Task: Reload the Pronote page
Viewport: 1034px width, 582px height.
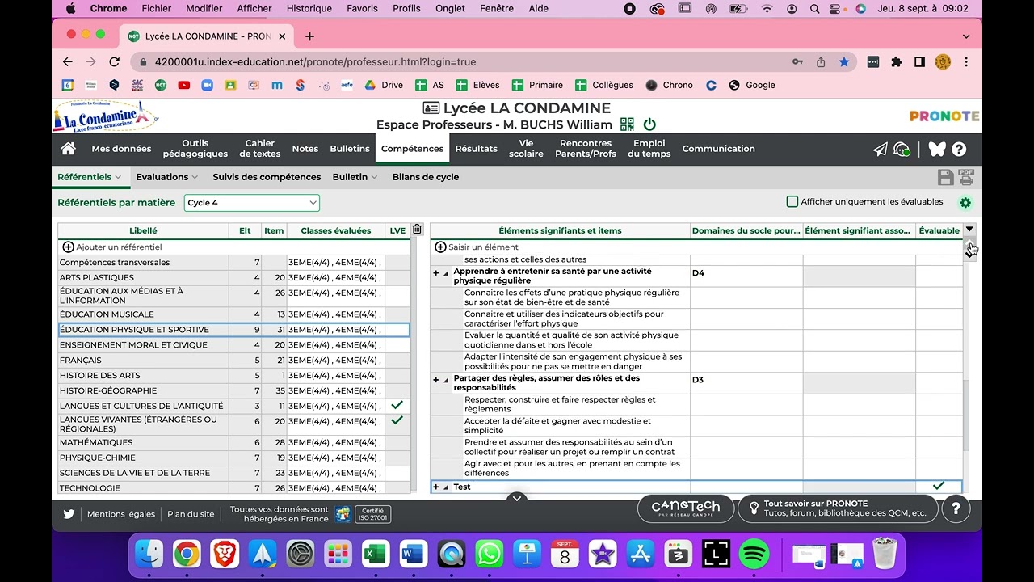Action: (x=115, y=62)
